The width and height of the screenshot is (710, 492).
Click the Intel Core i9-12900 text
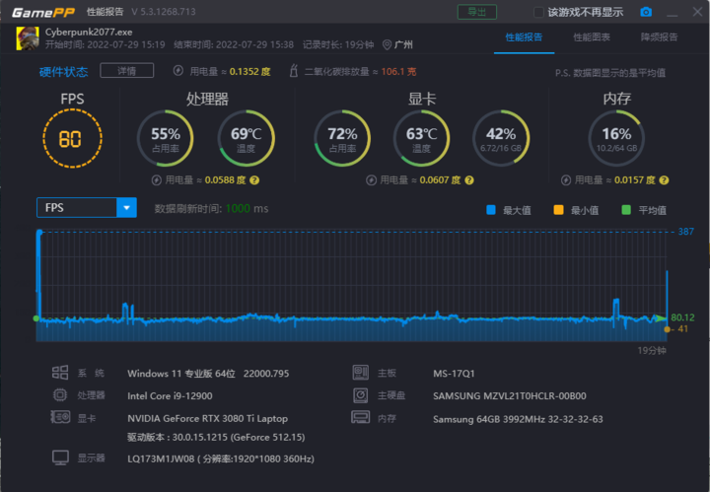170,396
